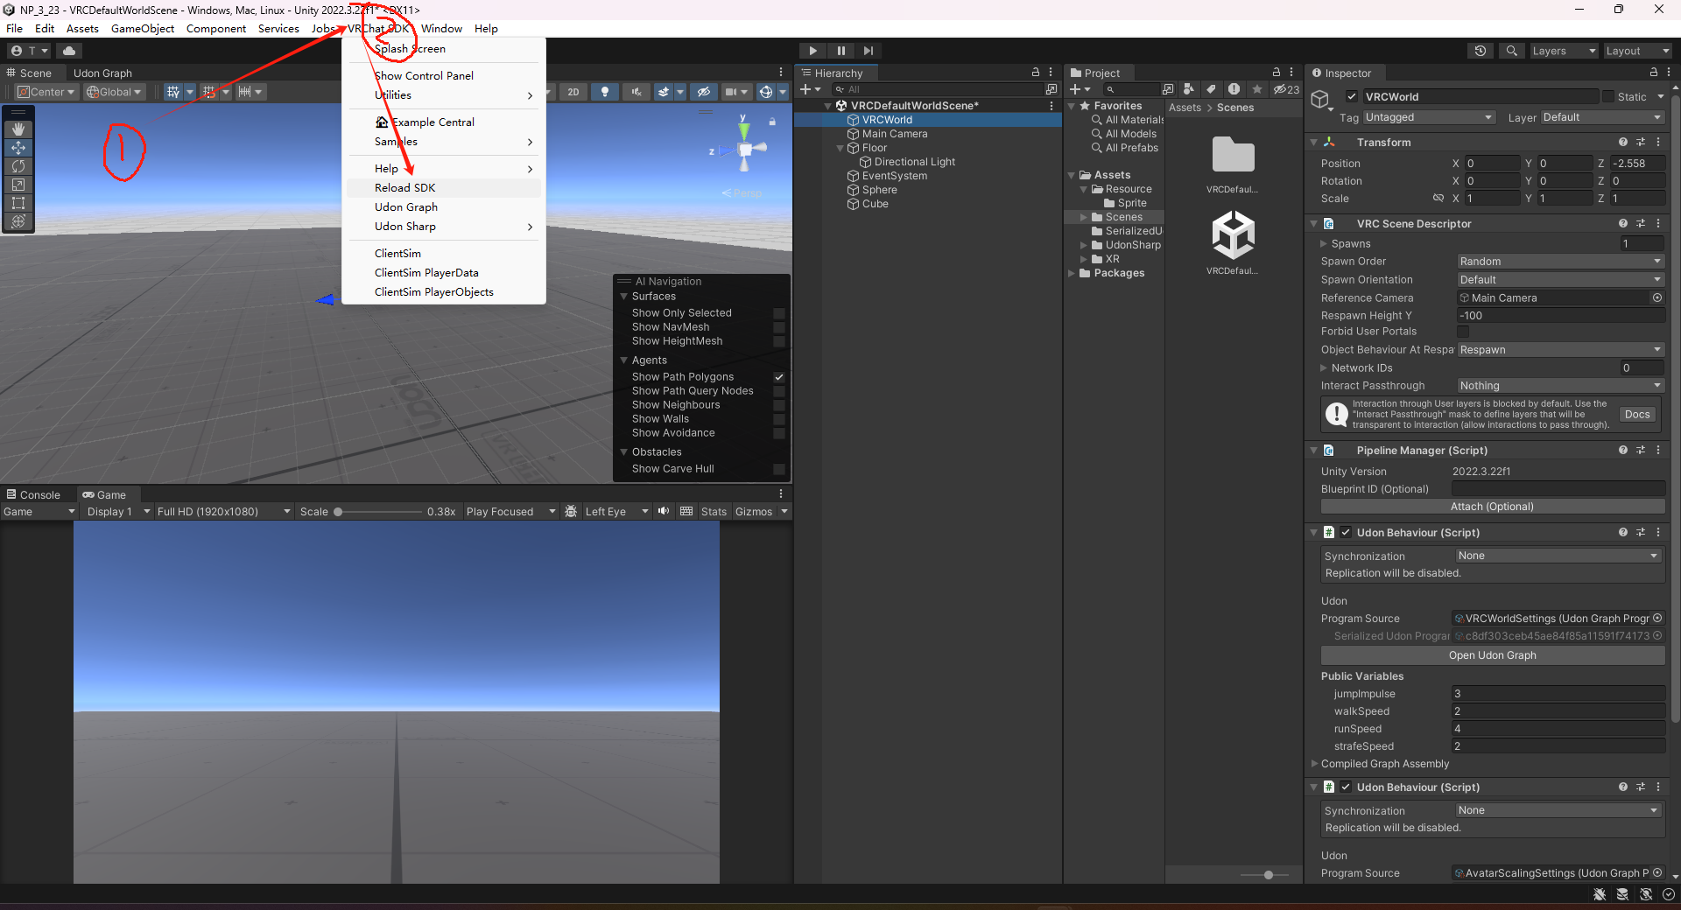The image size is (1681, 910).
Task: Open the Full HD resolution dropdown
Action: point(223,512)
